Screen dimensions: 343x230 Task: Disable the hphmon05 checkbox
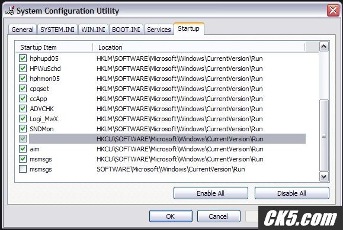(23, 79)
